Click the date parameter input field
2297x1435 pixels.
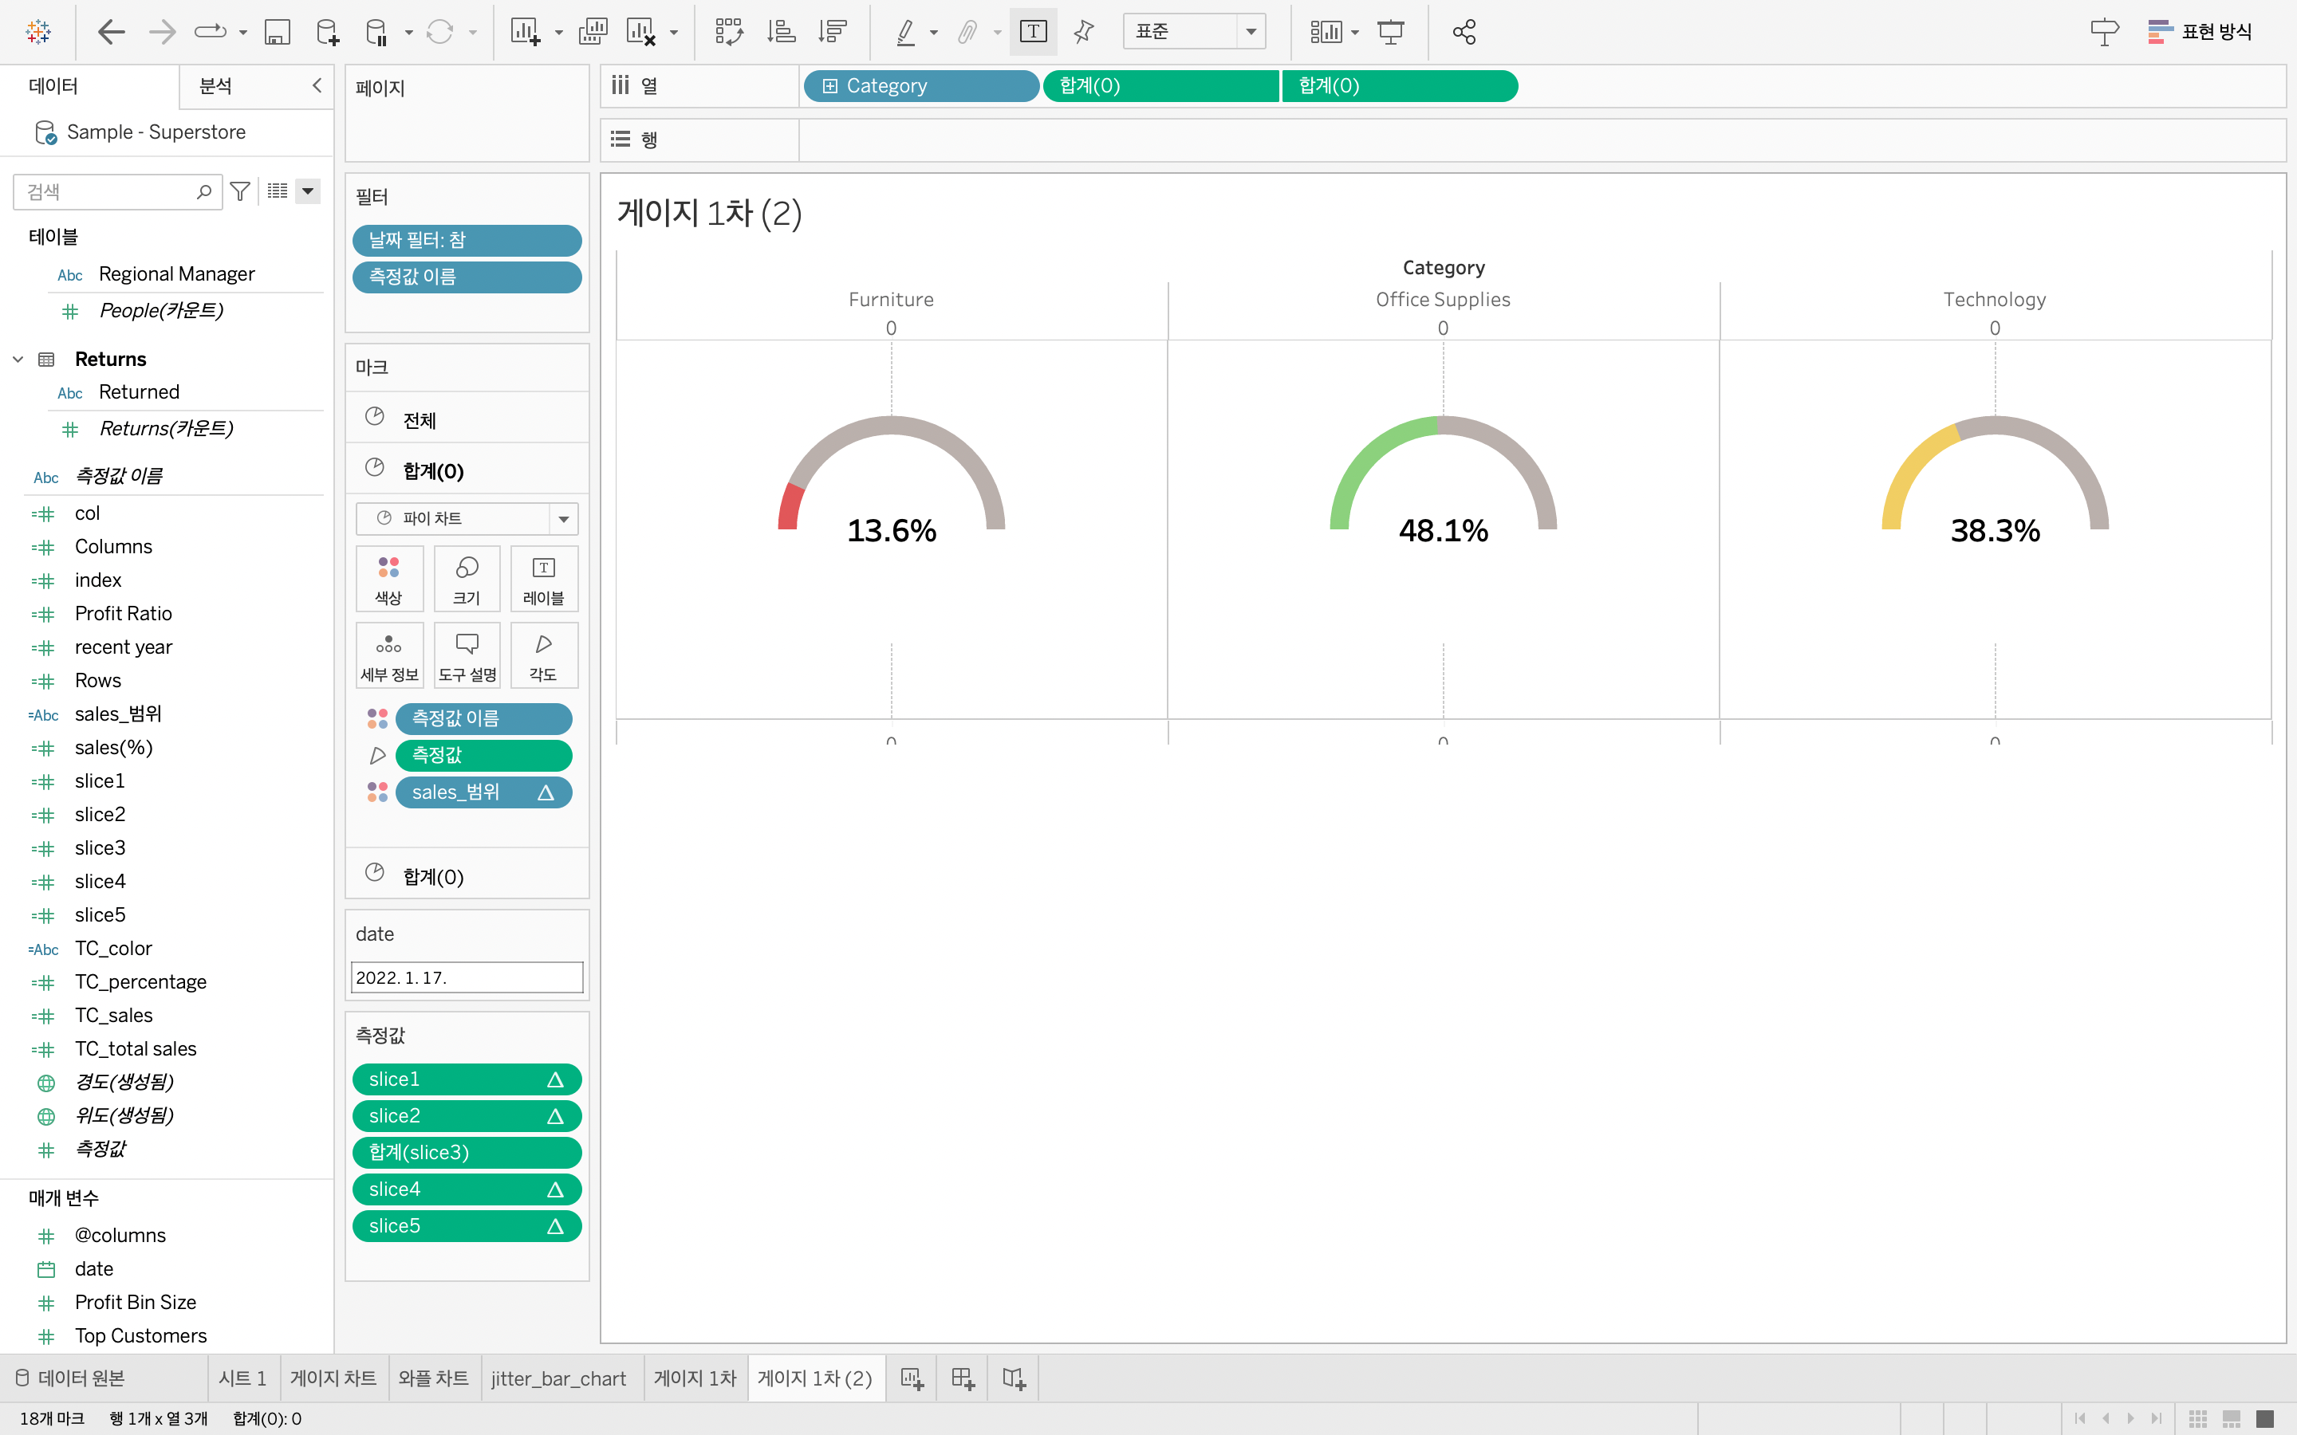coord(466,977)
